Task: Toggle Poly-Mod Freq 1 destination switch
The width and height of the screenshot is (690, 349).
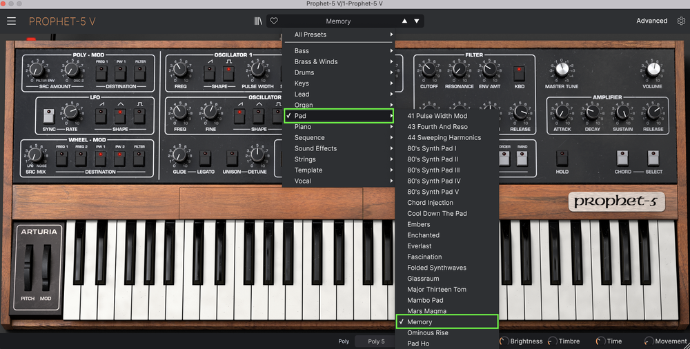Action: click(101, 72)
